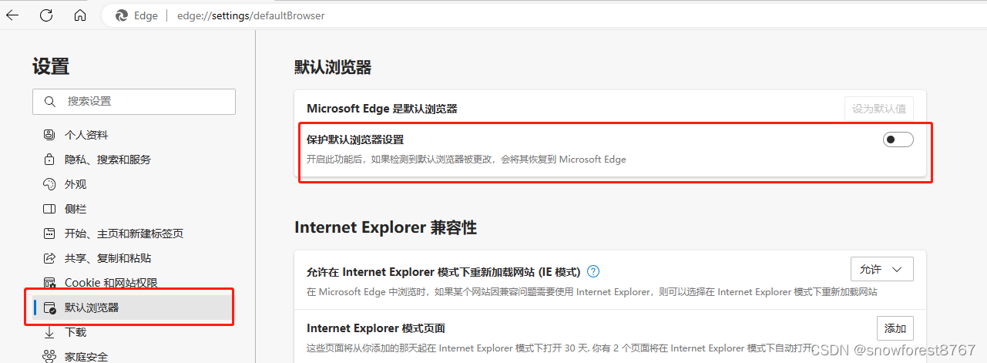This screenshot has height=363, width=987.
Task: Click the 设置 page title
Action: [51, 66]
